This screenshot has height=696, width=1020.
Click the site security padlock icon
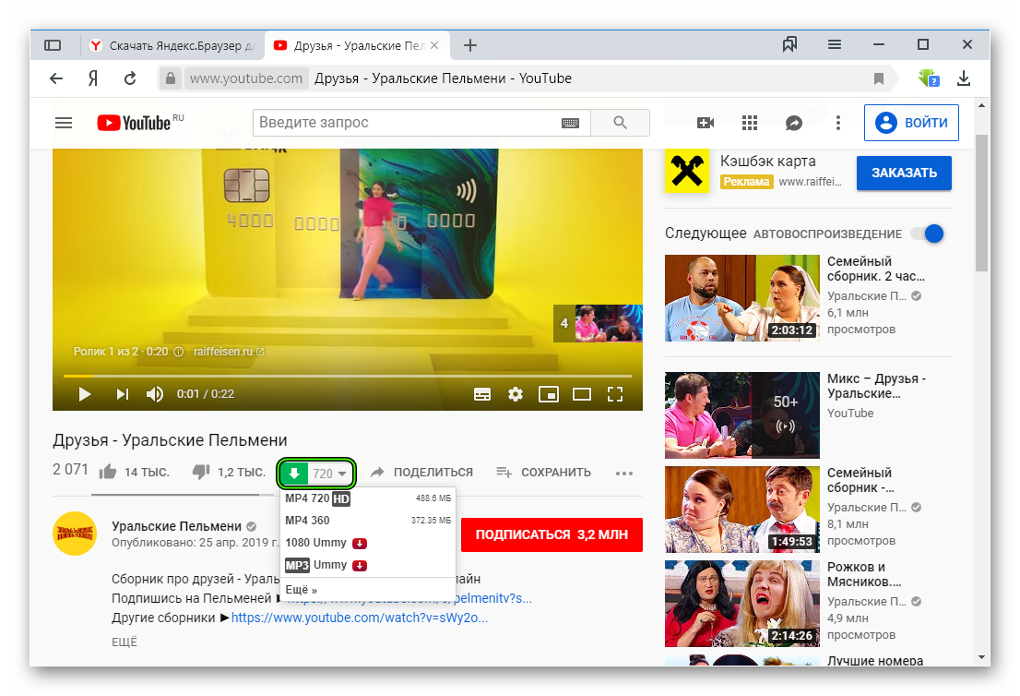click(171, 78)
